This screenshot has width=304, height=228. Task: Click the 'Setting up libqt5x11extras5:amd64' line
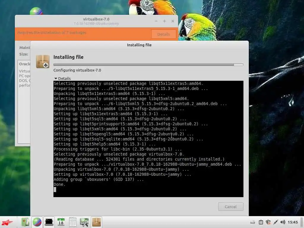click(110, 114)
